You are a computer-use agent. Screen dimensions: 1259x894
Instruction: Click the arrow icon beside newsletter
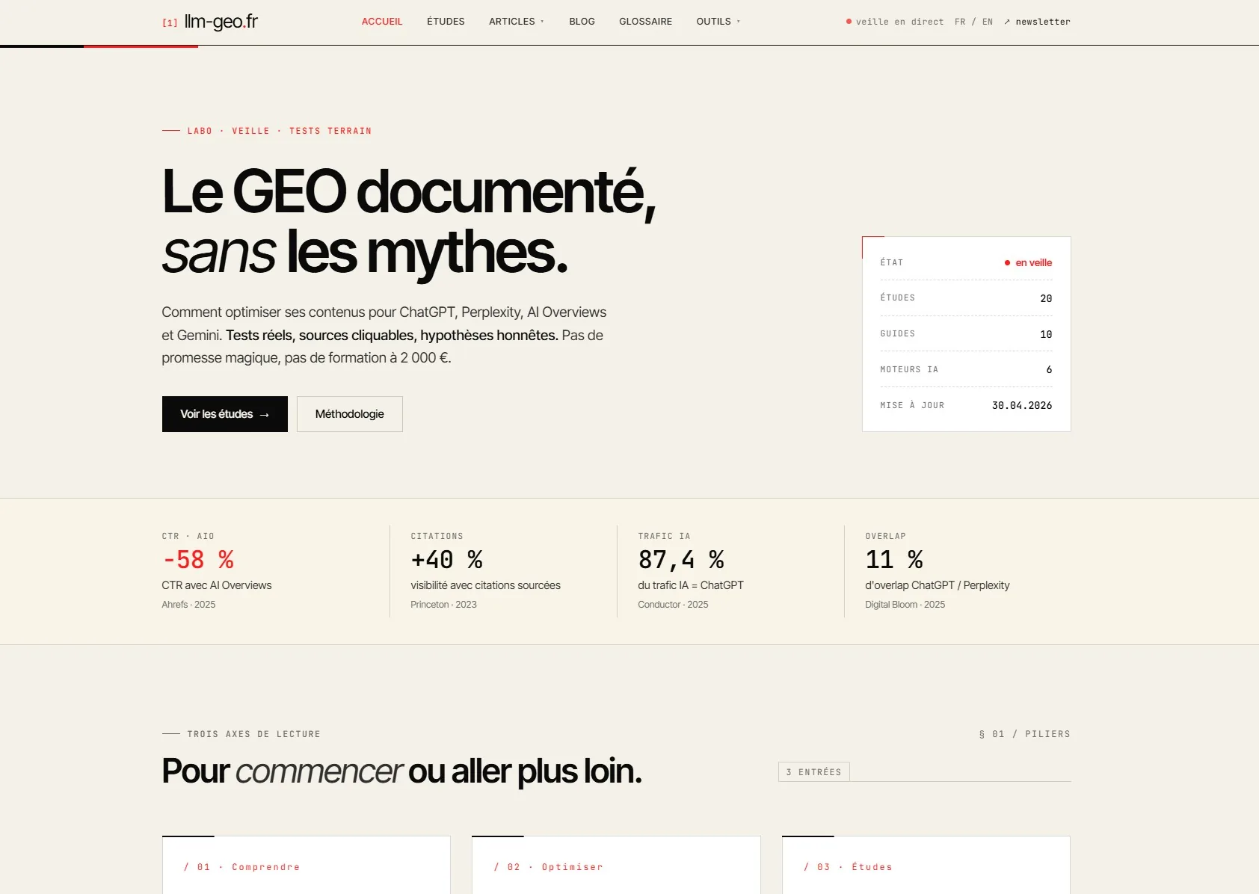point(1007,22)
